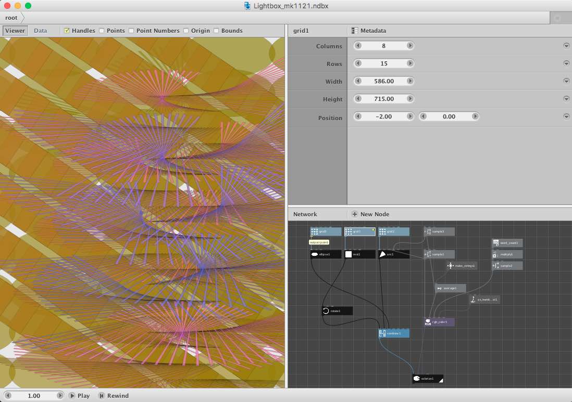The image size is (572, 402).
Task: Click the grid1 node name header in parameters
Action: pos(301,31)
